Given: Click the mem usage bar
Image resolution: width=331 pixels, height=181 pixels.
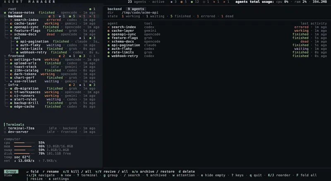Looking at the screenshot, I should click(x=24, y=146).
